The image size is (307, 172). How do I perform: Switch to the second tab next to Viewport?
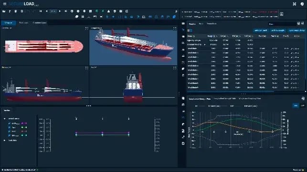click(24, 23)
